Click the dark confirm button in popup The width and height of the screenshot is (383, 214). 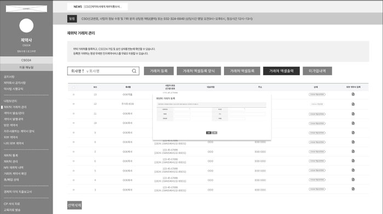click(x=209, y=133)
